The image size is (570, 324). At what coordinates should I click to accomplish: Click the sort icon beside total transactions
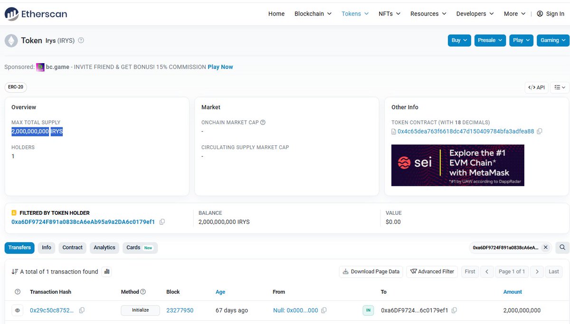[15, 272]
